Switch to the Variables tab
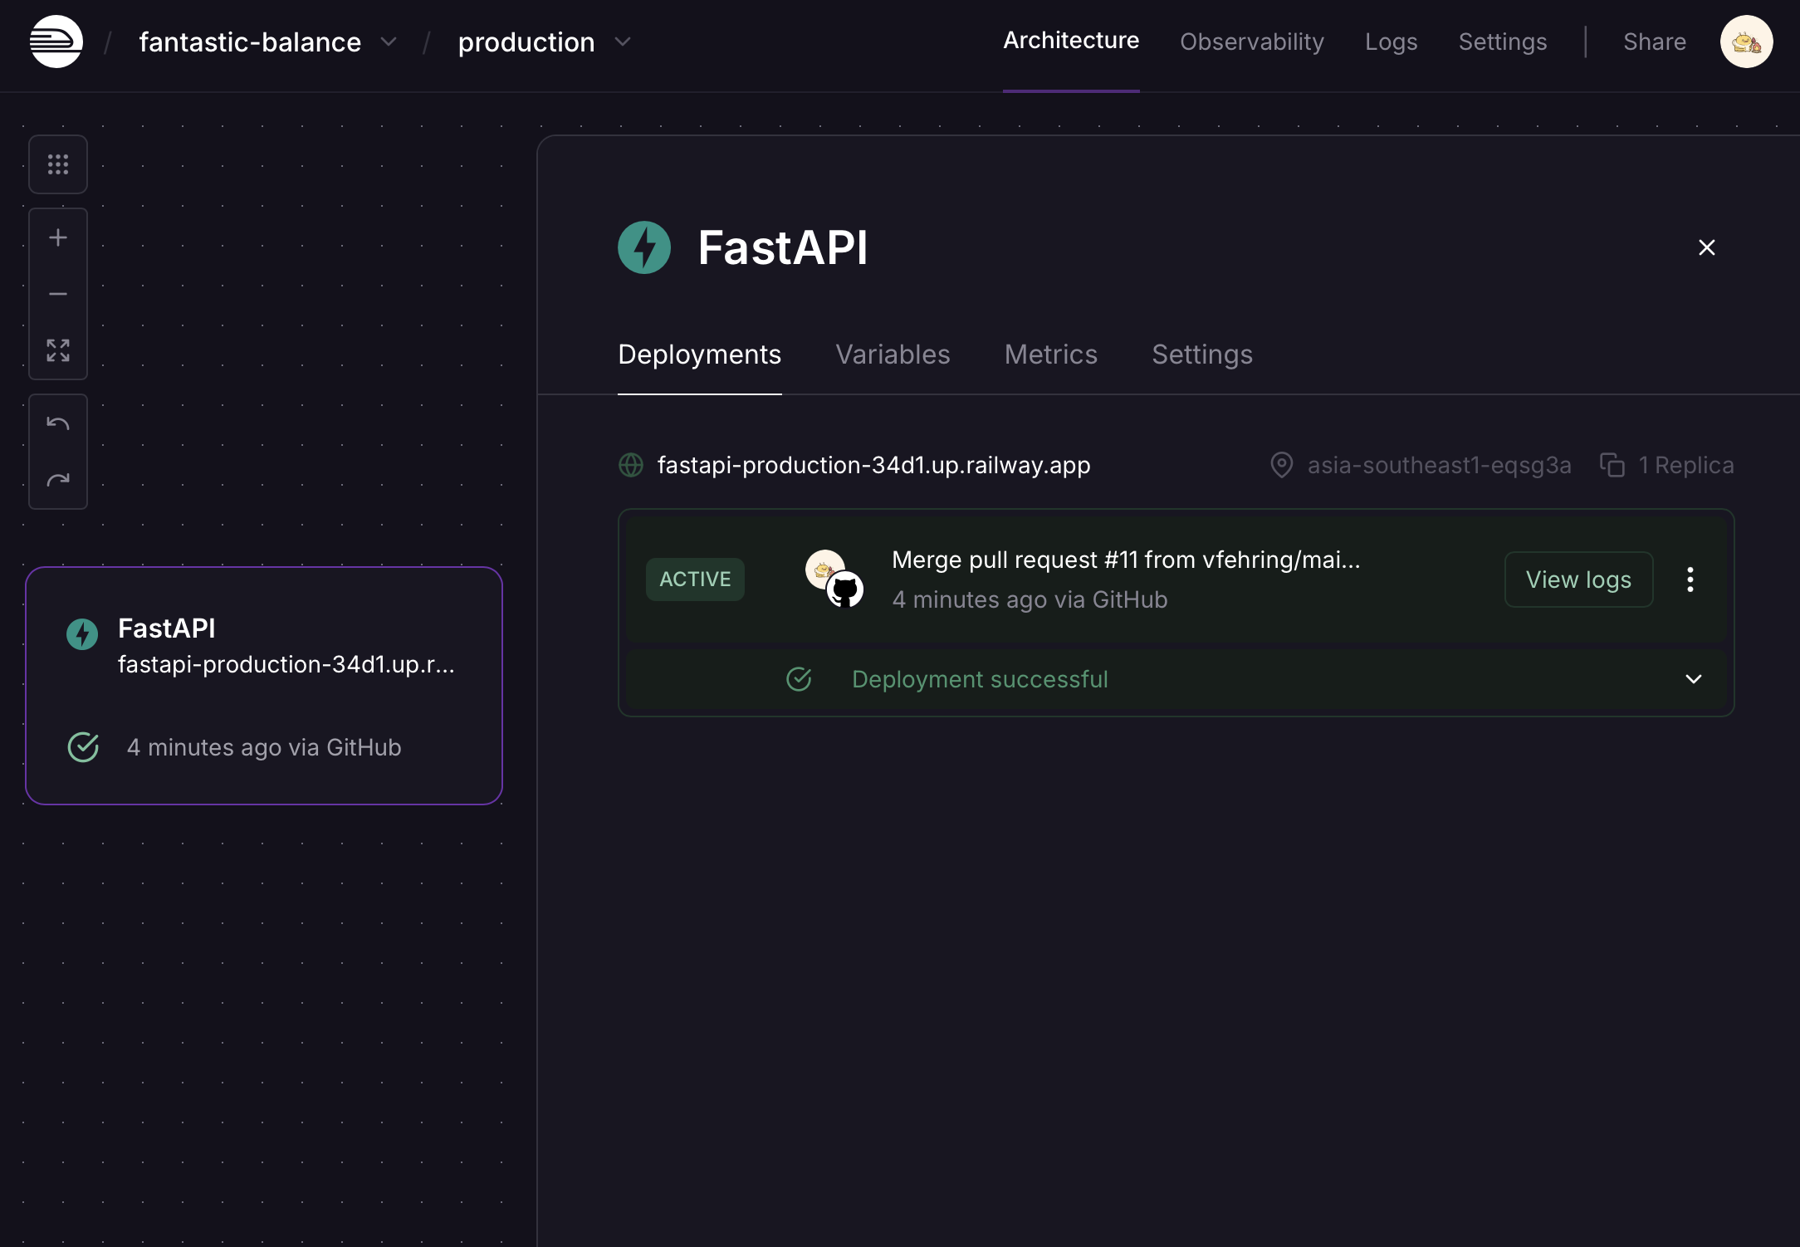This screenshot has height=1247, width=1800. (x=893, y=355)
